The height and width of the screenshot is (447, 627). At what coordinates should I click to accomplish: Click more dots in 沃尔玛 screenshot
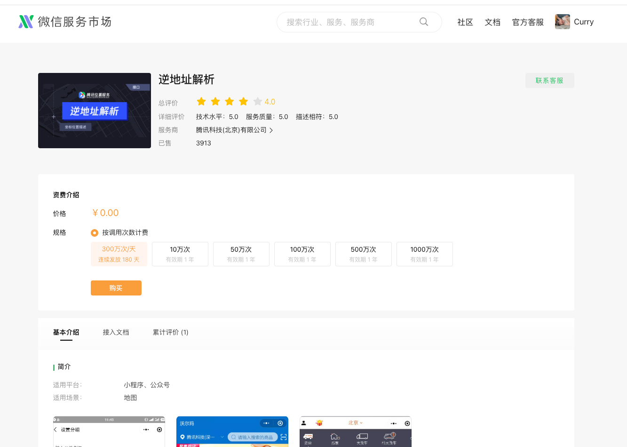(267, 423)
